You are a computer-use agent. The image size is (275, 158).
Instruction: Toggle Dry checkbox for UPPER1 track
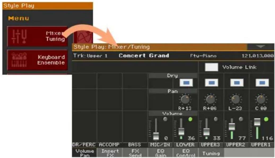(x=262, y=83)
